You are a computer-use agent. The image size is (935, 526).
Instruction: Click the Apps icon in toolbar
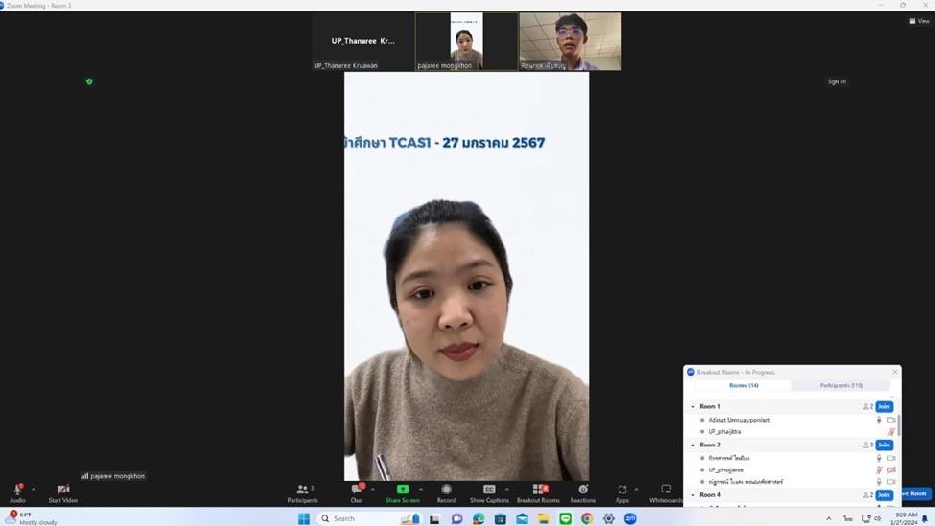(x=622, y=490)
